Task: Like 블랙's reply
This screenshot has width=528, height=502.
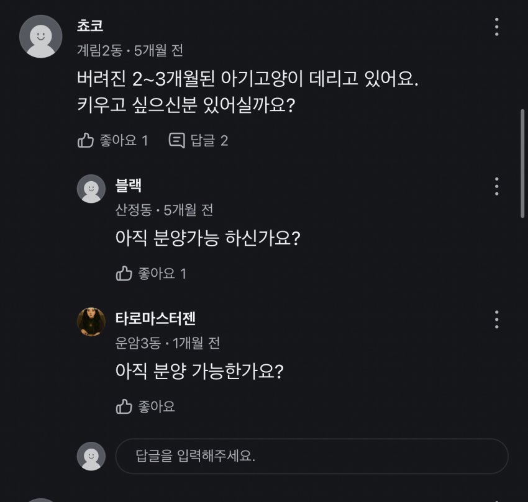Action: 151,273
